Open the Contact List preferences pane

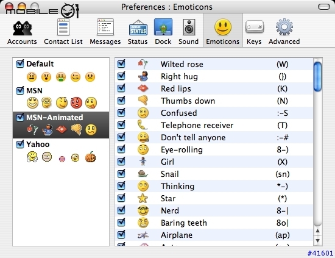click(x=63, y=32)
